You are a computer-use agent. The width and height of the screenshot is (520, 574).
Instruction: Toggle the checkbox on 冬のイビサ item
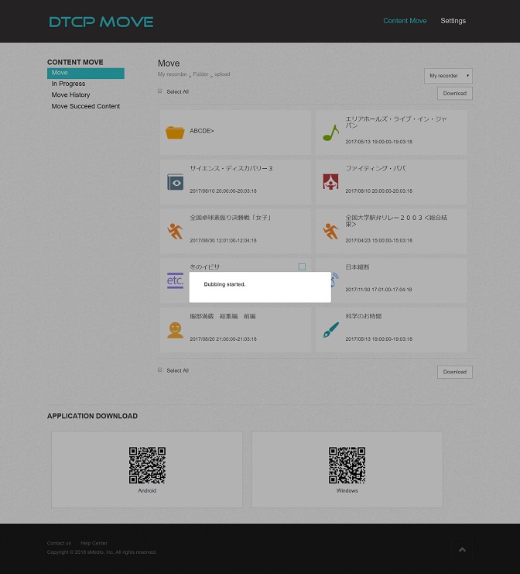[302, 266]
